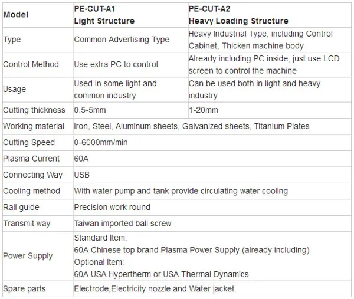
Task: Select the Electrode, Electricity nozzle text
Action: coord(154,289)
